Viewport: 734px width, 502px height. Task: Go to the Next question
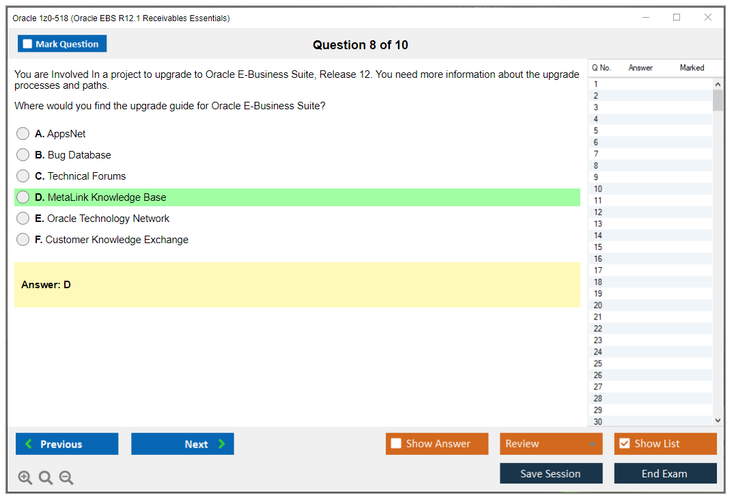tap(182, 444)
